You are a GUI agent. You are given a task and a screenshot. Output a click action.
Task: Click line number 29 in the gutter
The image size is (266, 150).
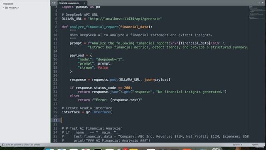[x=55, y=112]
